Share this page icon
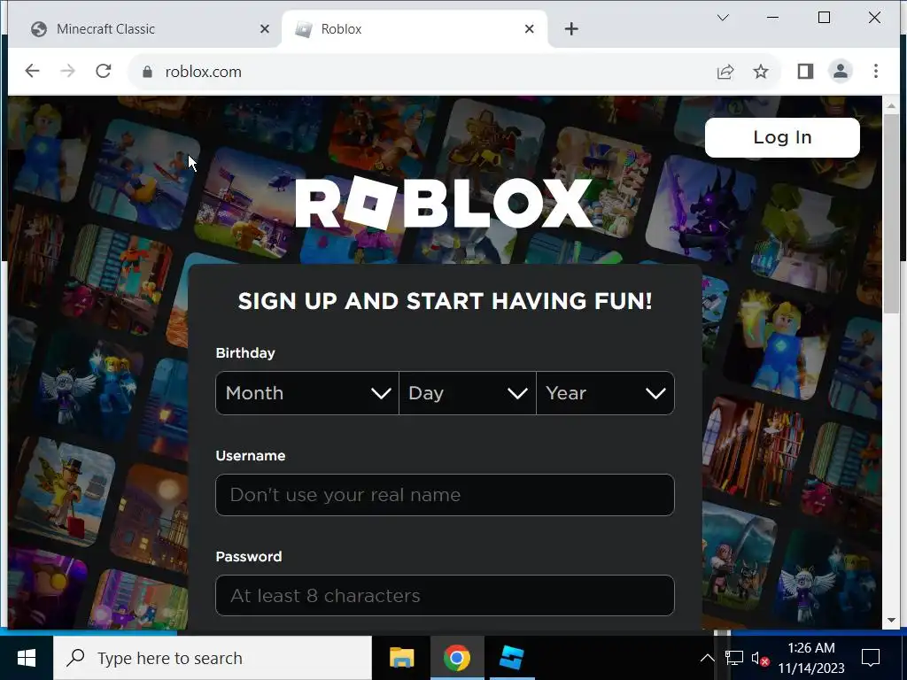The width and height of the screenshot is (907, 680). click(725, 72)
